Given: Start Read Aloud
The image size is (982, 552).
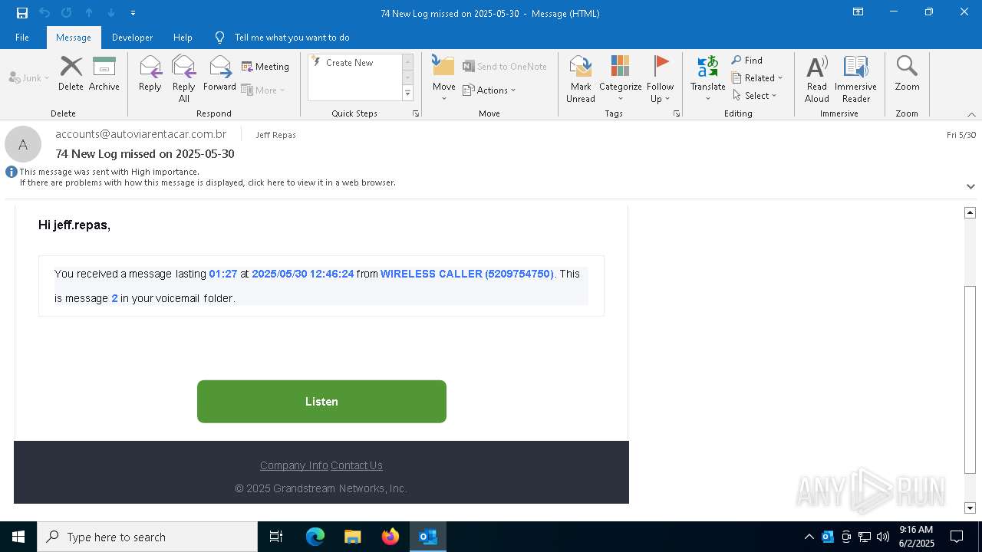Looking at the screenshot, I should tap(816, 79).
